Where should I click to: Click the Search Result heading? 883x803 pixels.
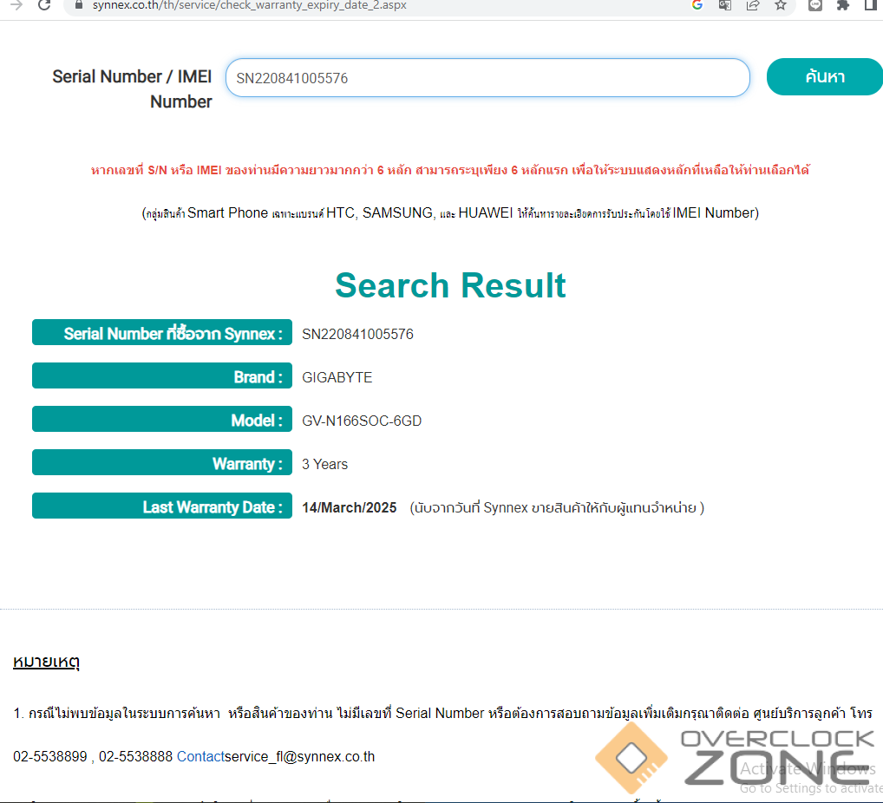click(x=450, y=285)
